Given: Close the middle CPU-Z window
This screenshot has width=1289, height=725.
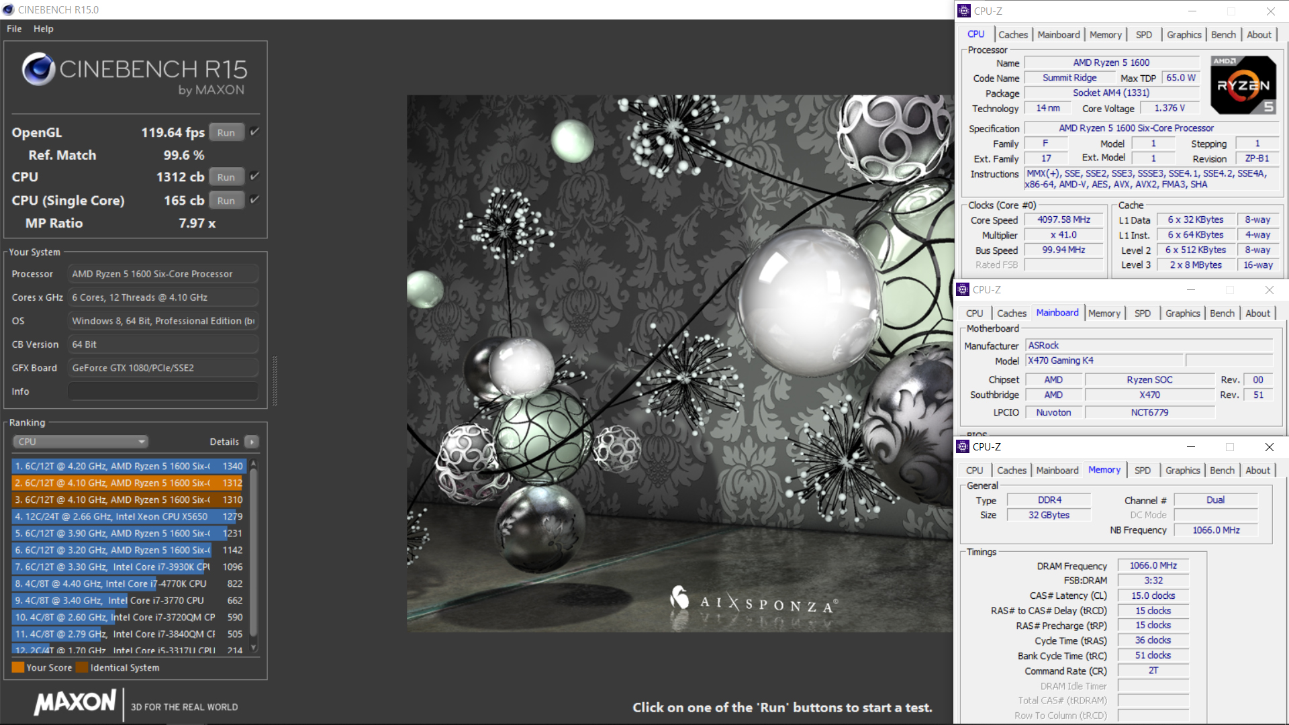Looking at the screenshot, I should [1270, 289].
